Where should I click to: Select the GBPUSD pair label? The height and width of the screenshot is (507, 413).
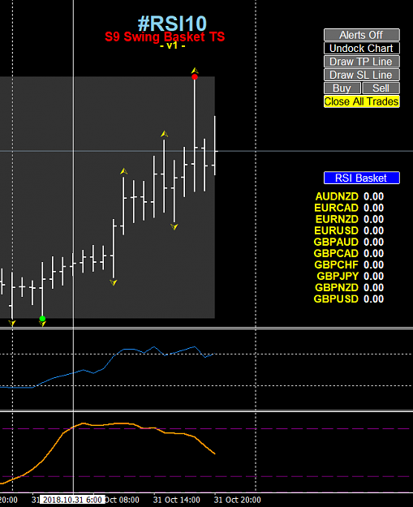[x=336, y=299]
